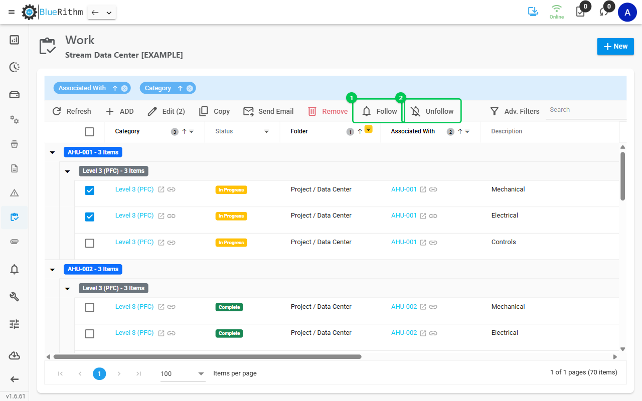The height and width of the screenshot is (401, 642).
Task: Click the vertical scrollbar thumb of the table
Action: [x=622, y=176]
